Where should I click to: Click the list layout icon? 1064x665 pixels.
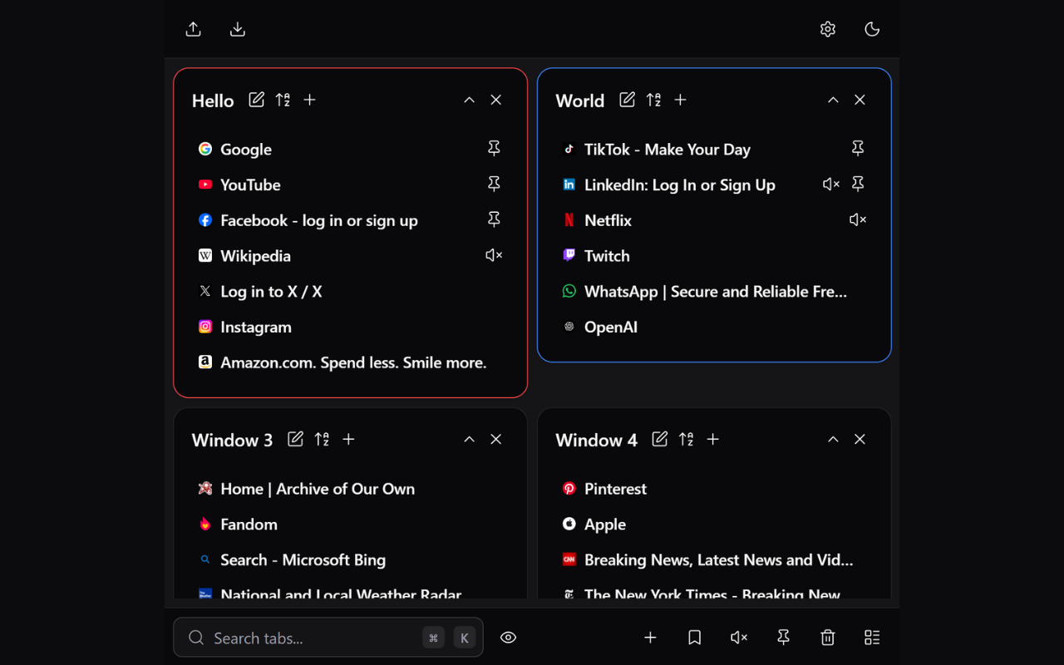click(872, 638)
